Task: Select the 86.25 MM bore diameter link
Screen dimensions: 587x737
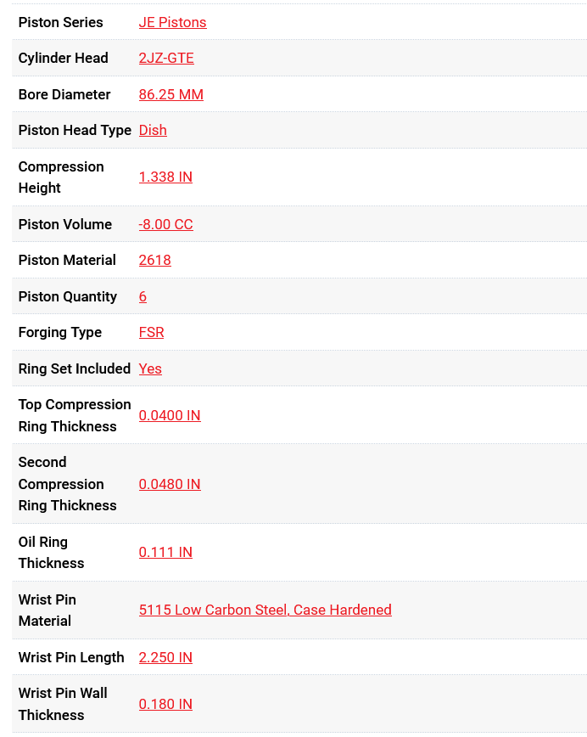Action: [x=171, y=94]
